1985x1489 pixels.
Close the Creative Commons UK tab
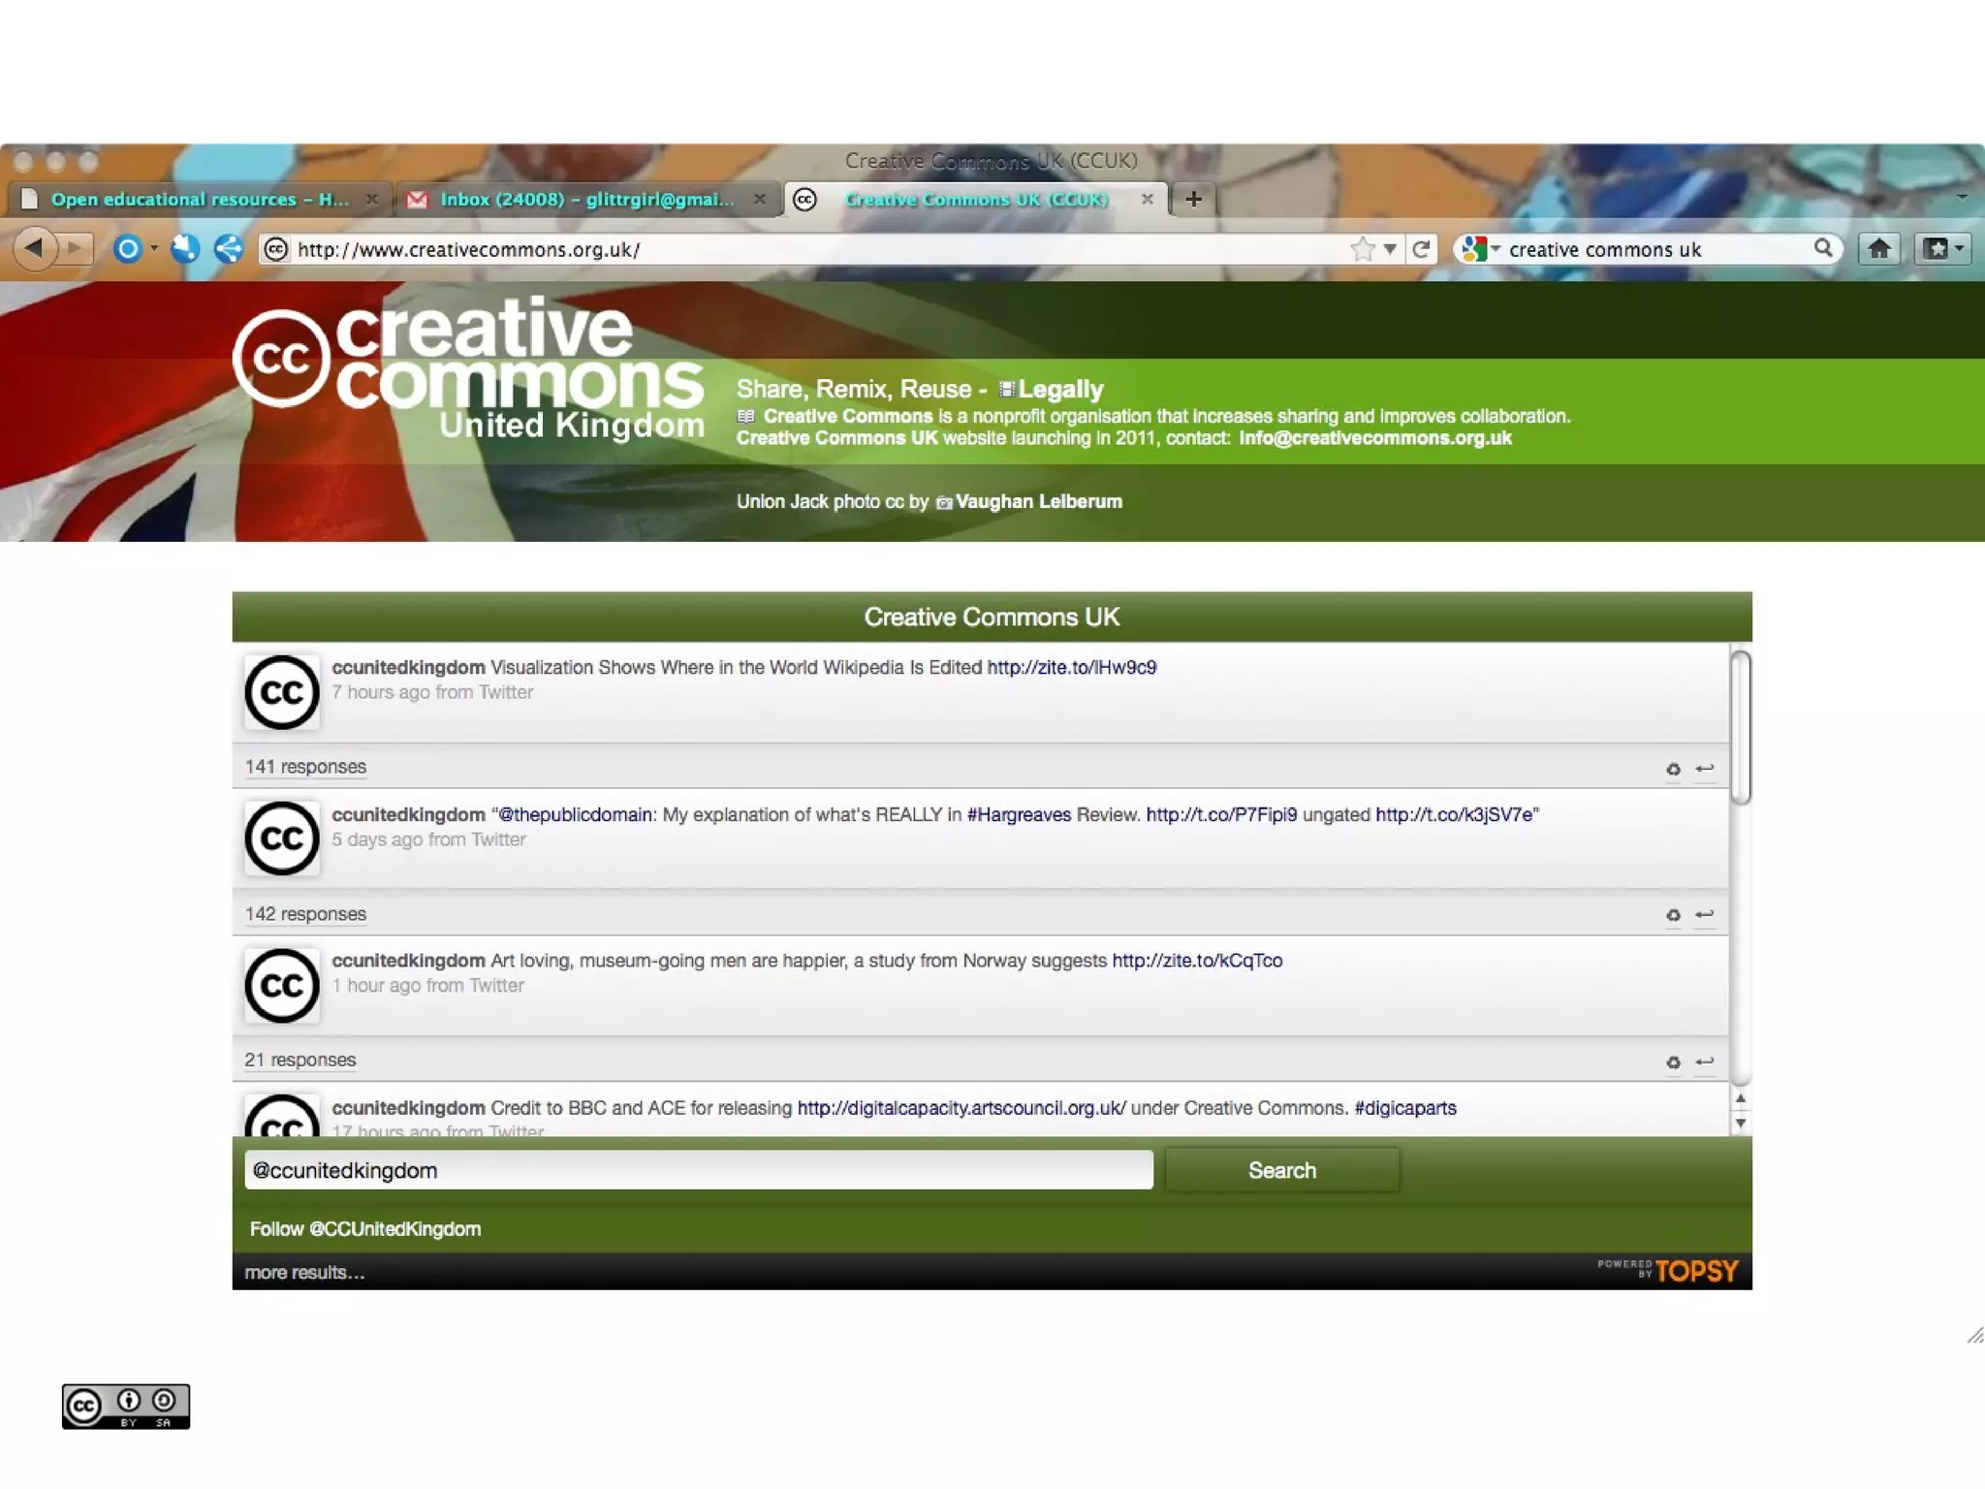tap(1147, 199)
